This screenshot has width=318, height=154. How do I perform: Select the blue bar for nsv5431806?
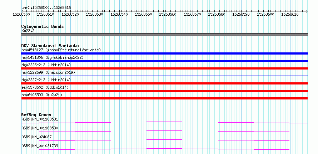(164, 61)
